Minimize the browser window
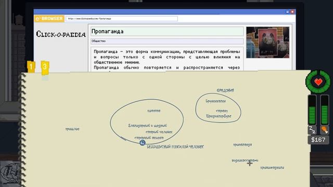Screen dimensions: 333x187 288,12
